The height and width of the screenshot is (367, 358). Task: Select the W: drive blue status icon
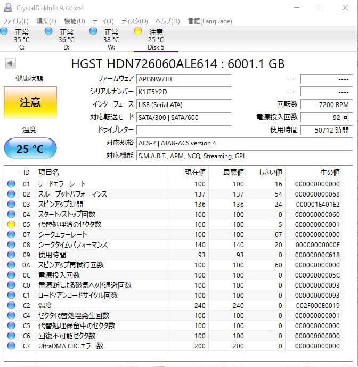coord(93,31)
